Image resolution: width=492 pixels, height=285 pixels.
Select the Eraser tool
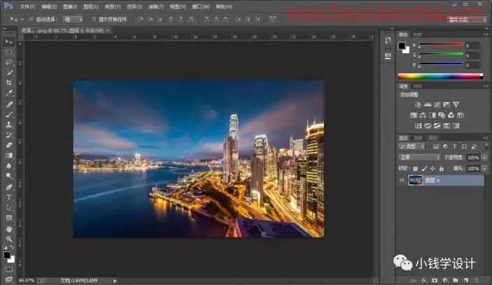pos(9,145)
